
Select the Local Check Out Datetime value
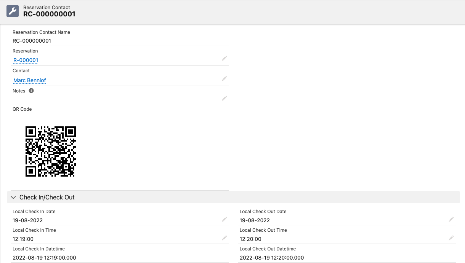tap(272, 258)
